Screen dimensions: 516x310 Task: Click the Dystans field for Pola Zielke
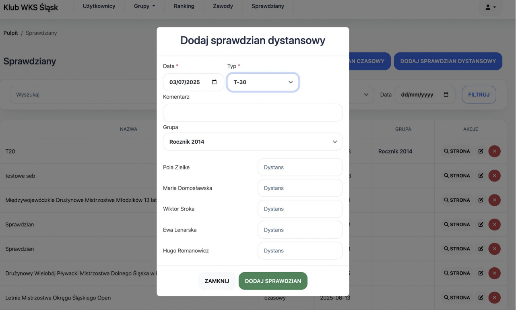tap(300, 167)
